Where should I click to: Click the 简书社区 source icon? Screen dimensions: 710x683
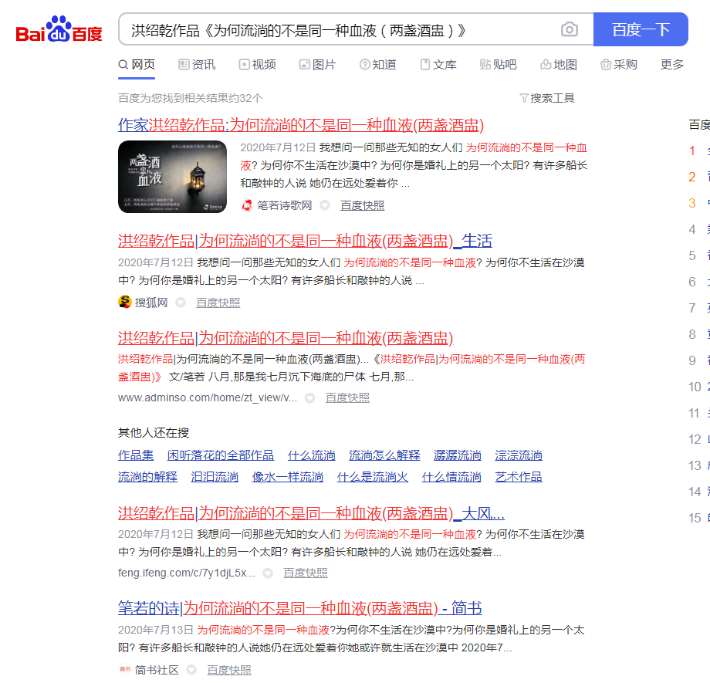click(x=124, y=670)
